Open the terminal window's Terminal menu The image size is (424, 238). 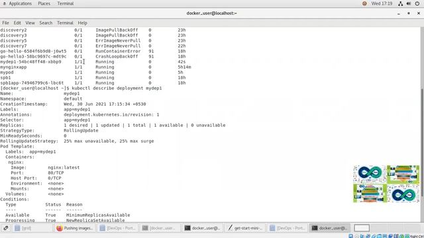click(65, 23)
